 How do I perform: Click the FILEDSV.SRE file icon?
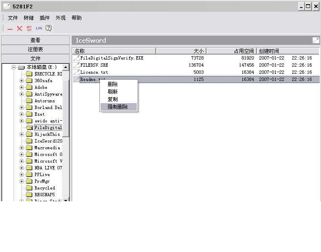pyautogui.click(x=76, y=65)
